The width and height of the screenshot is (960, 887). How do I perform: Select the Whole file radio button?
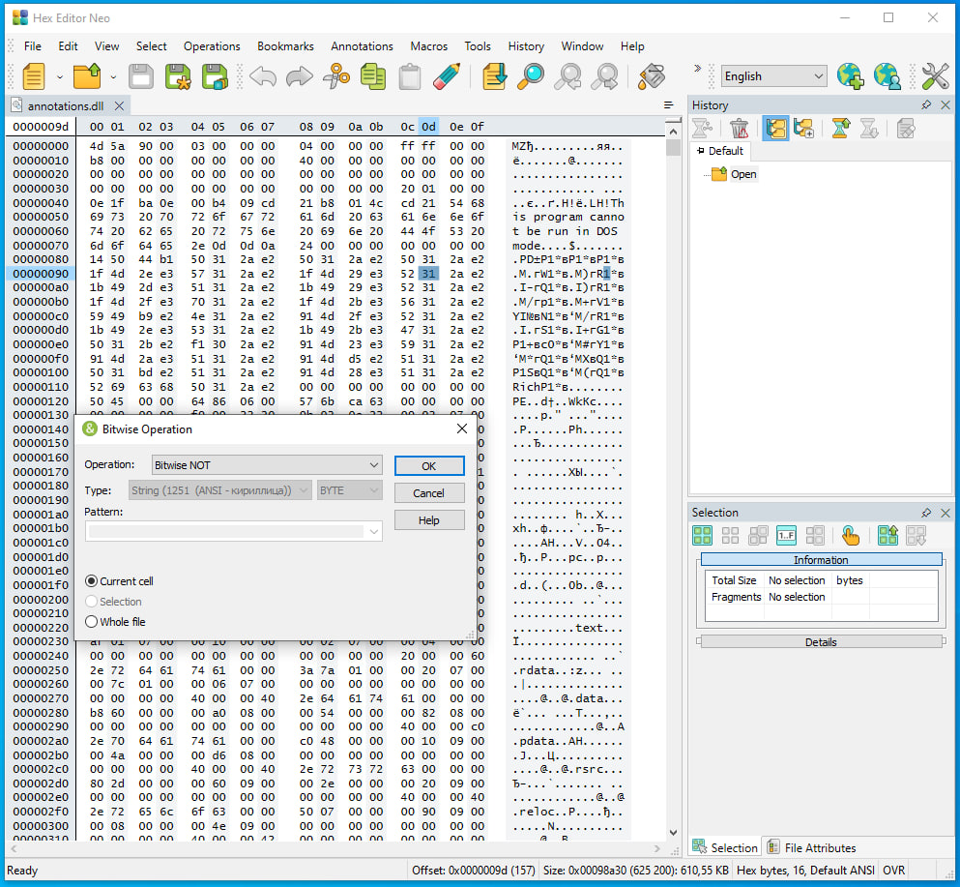92,622
